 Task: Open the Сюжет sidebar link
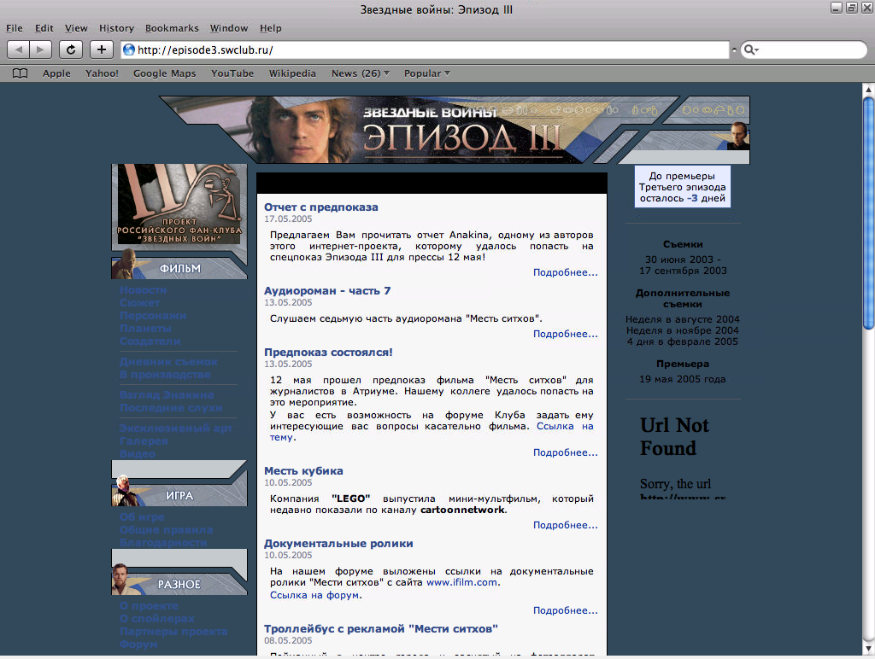click(x=139, y=303)
